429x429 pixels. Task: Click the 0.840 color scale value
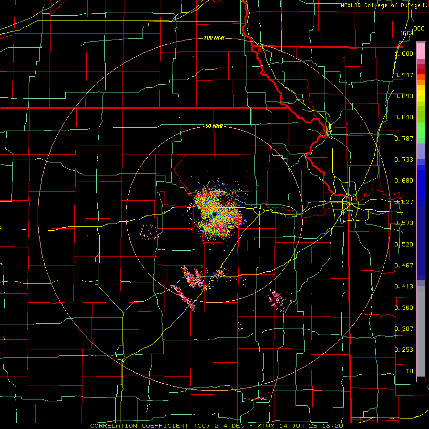click(404, 117)
